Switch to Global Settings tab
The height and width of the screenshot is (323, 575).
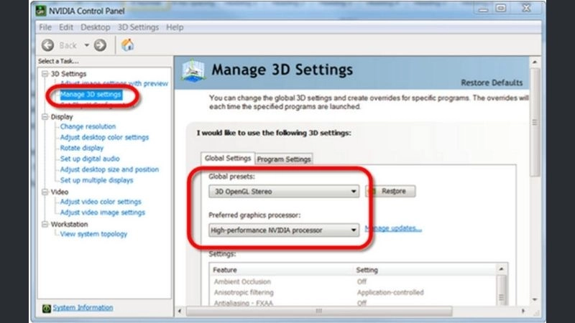tap(228, 158)
